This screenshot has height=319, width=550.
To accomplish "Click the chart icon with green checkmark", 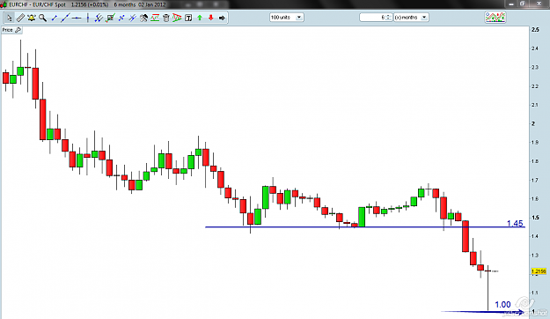I will (x=111, y=18).
